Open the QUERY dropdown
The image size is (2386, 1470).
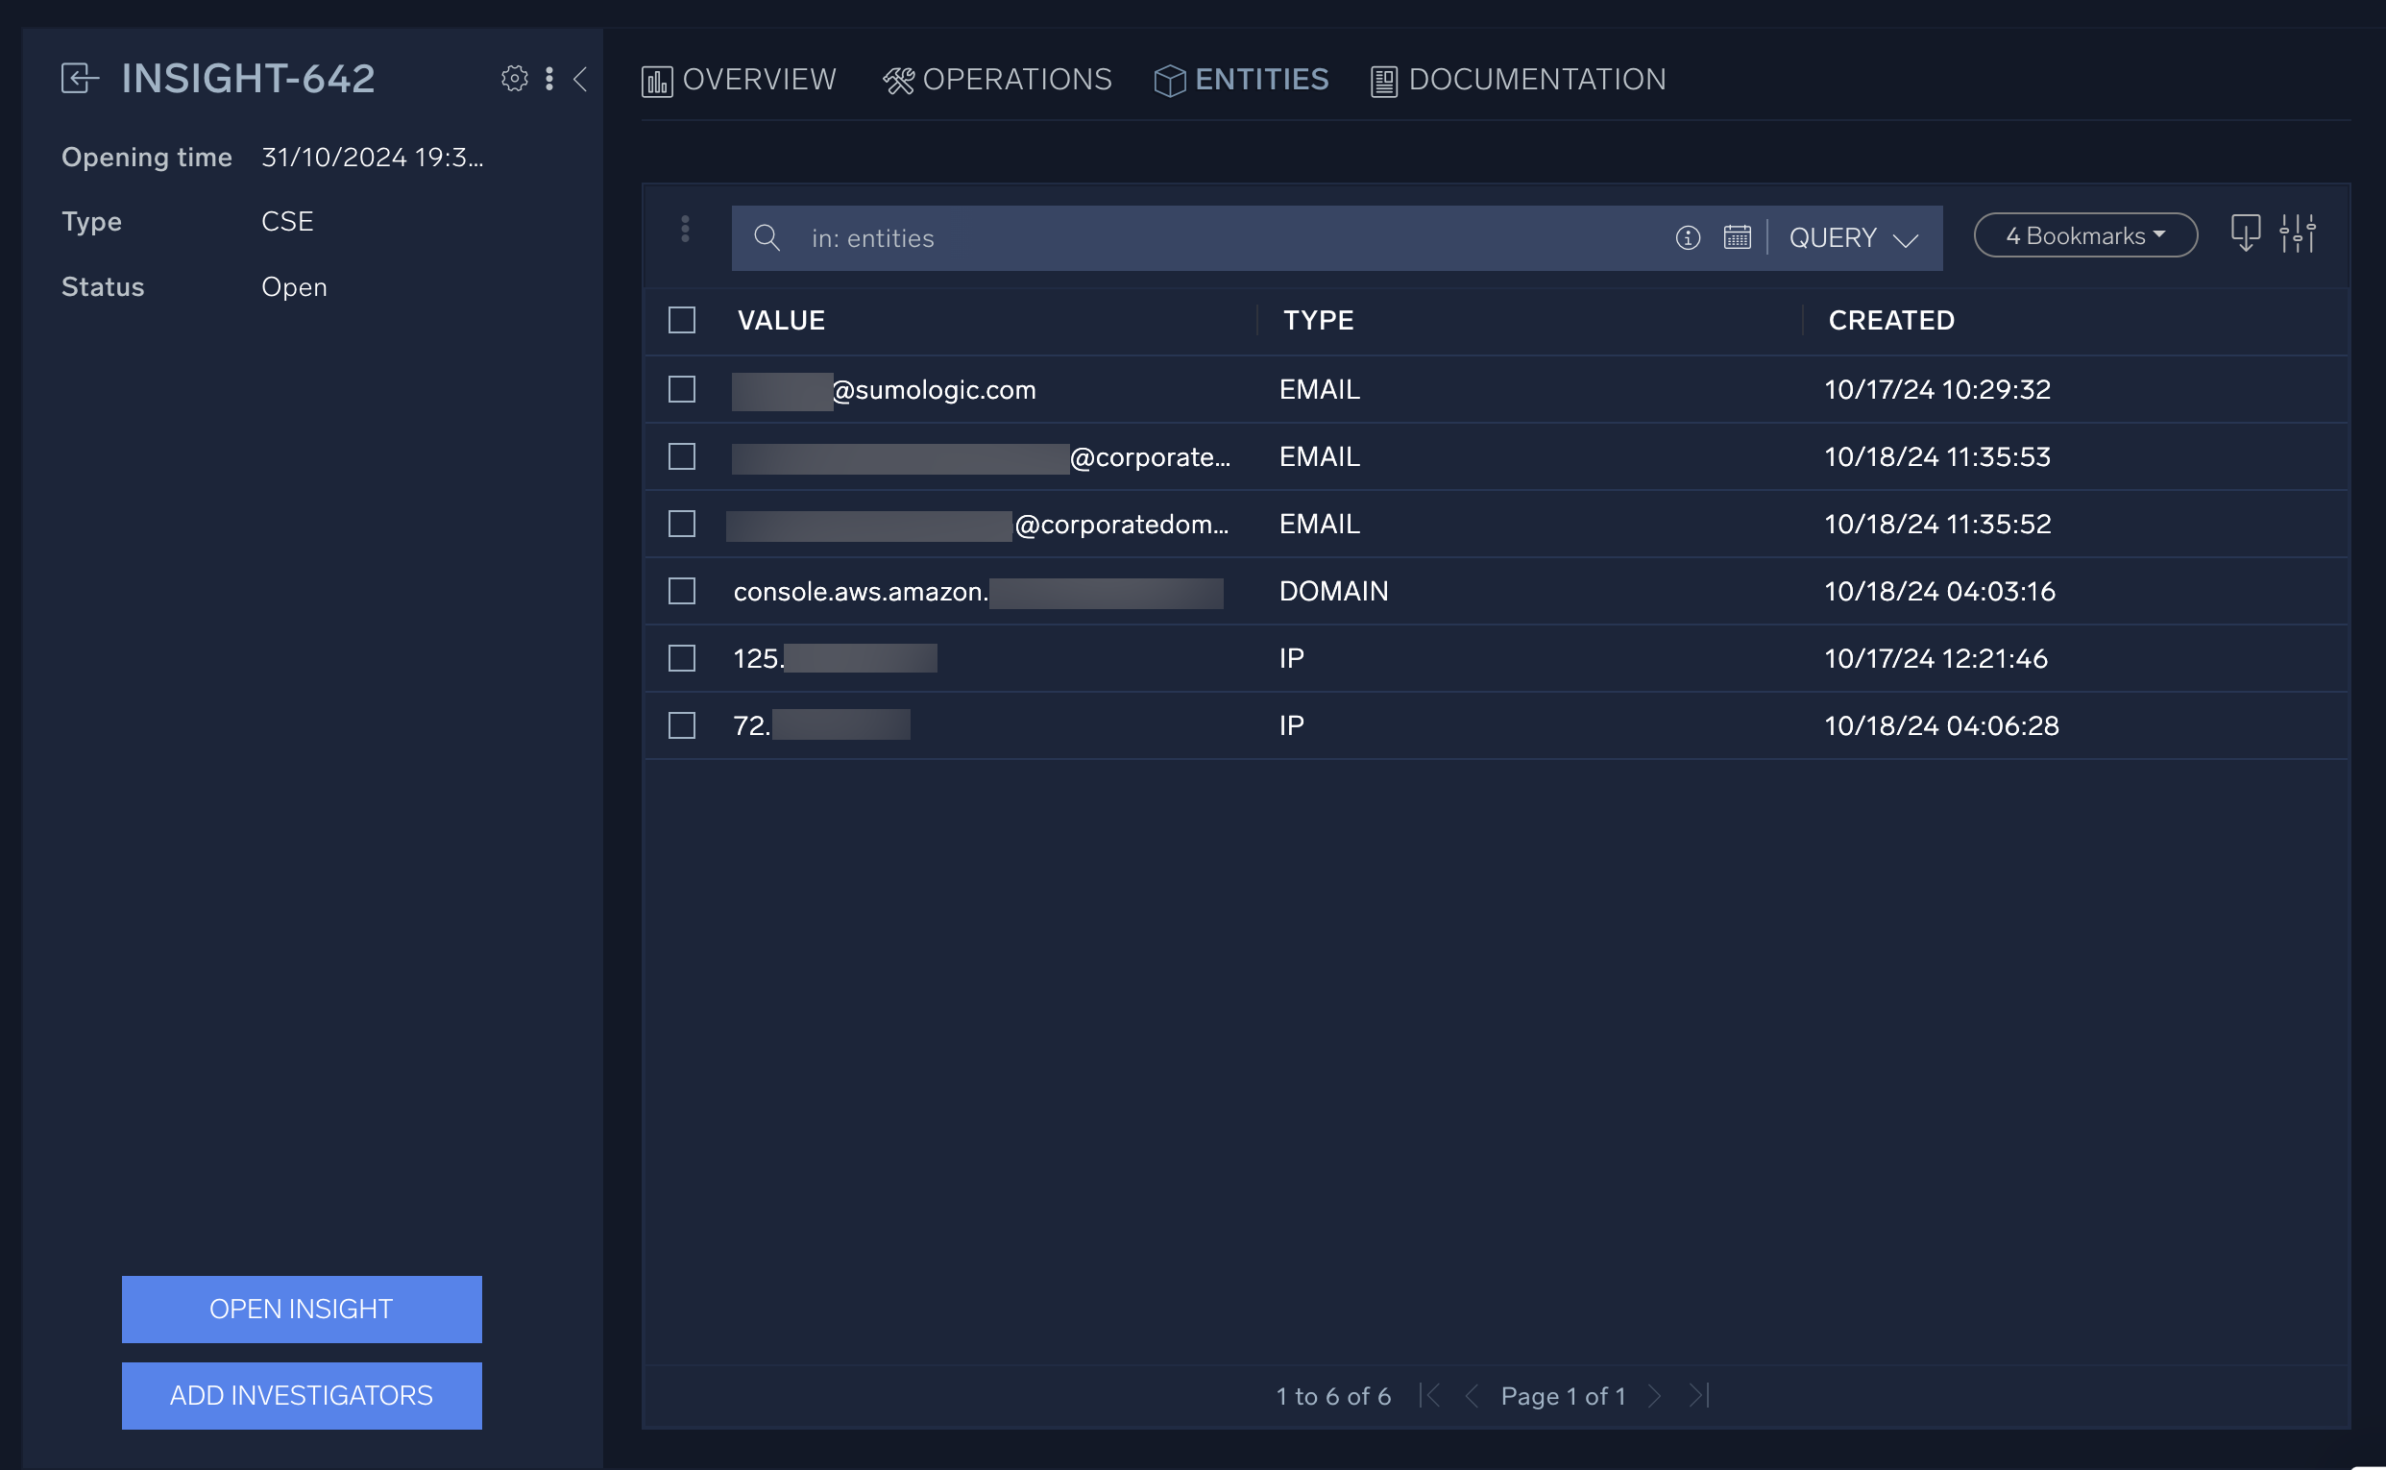1850,237
